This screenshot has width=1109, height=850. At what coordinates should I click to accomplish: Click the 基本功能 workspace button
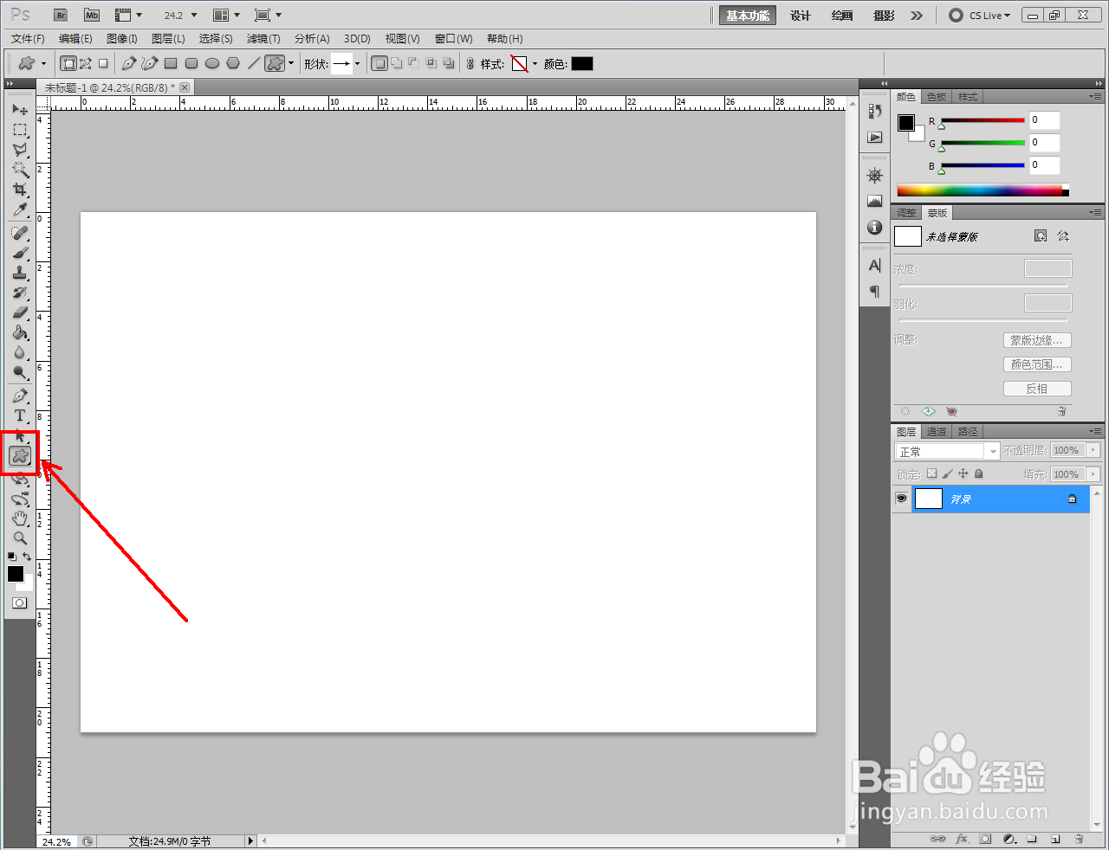(x=748, y=16)
